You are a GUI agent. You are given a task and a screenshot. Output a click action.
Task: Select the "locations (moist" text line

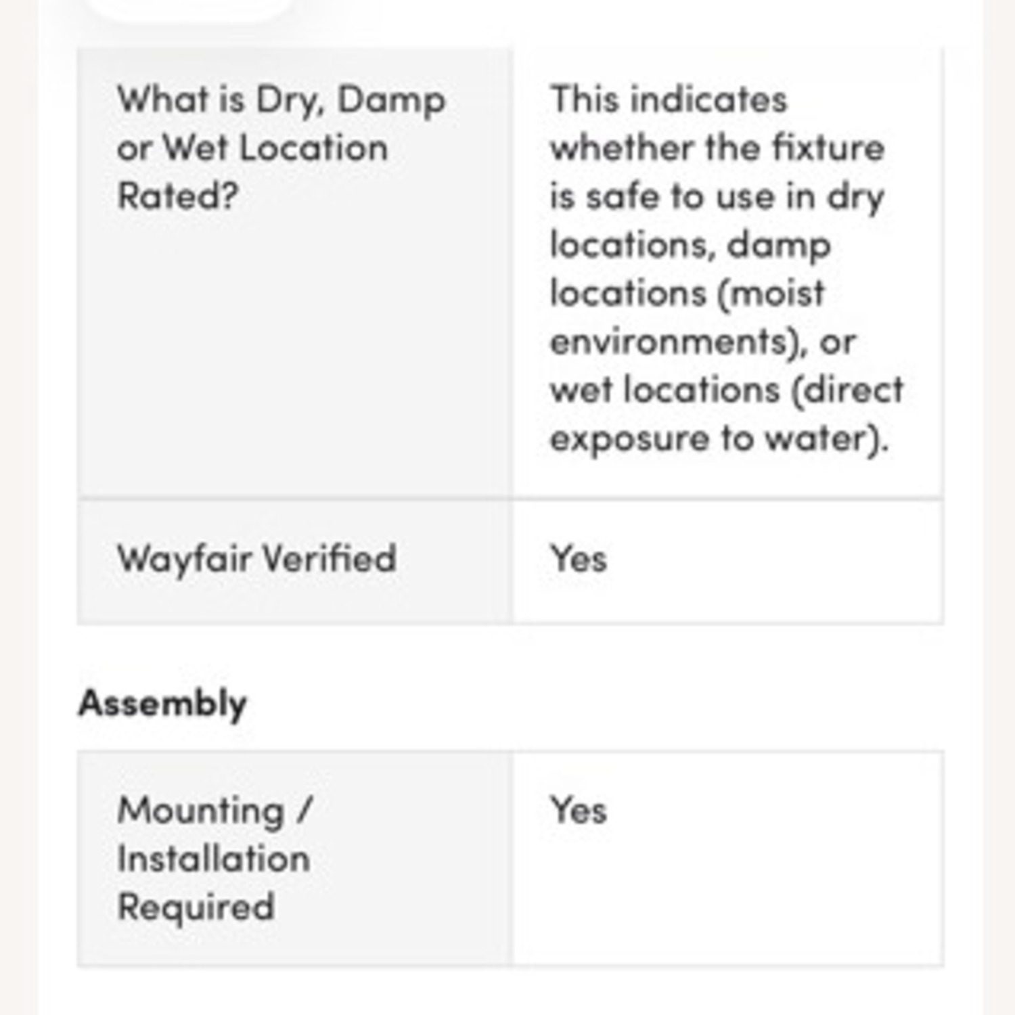click(687, 294)
